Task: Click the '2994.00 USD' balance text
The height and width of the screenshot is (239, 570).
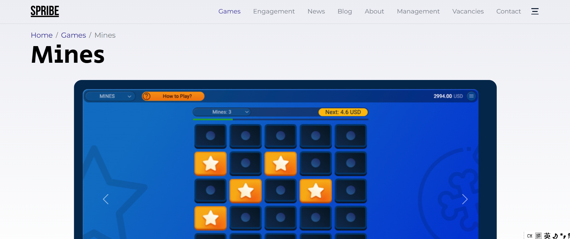Action: click(448, 96)
